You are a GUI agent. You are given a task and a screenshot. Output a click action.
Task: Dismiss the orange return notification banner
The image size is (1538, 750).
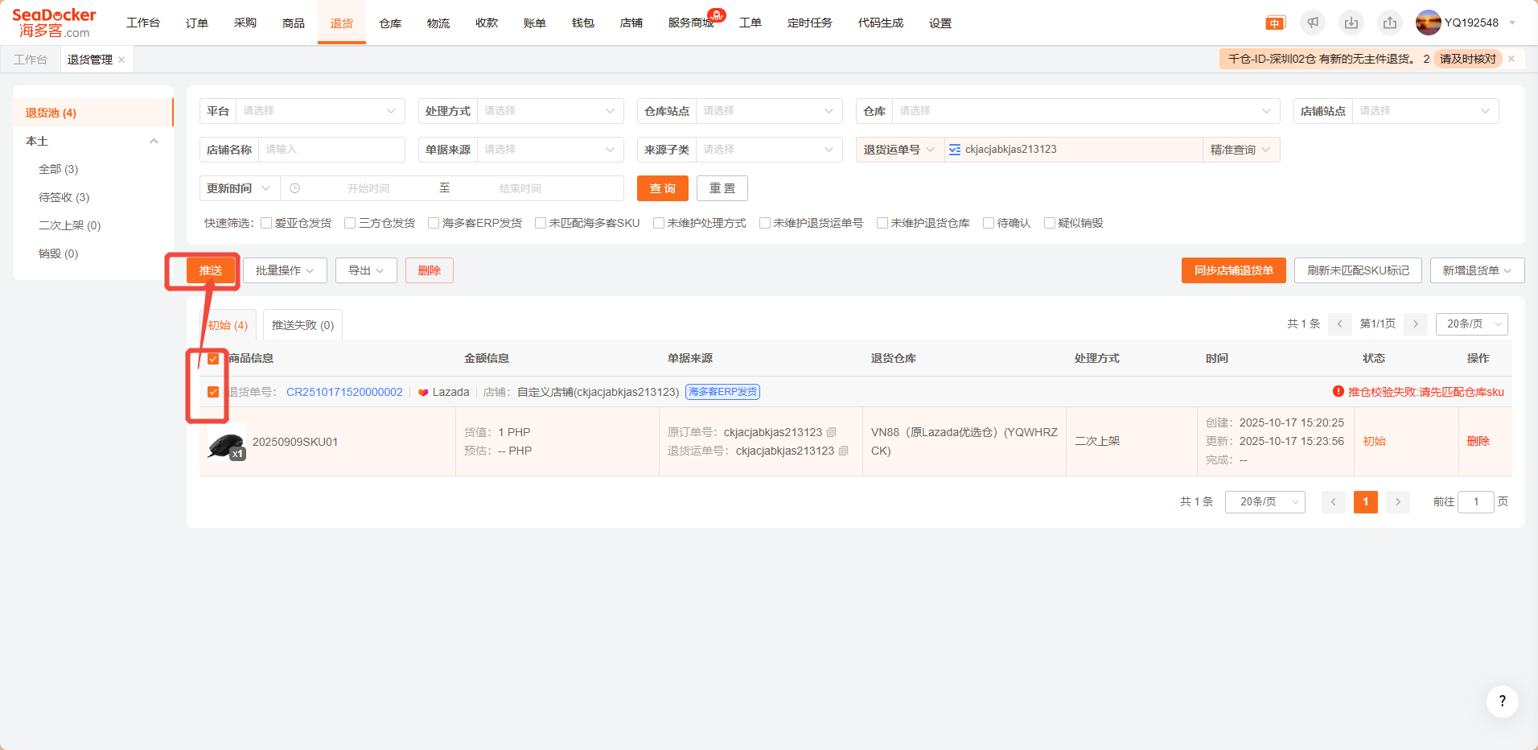tap(1511, 59)
